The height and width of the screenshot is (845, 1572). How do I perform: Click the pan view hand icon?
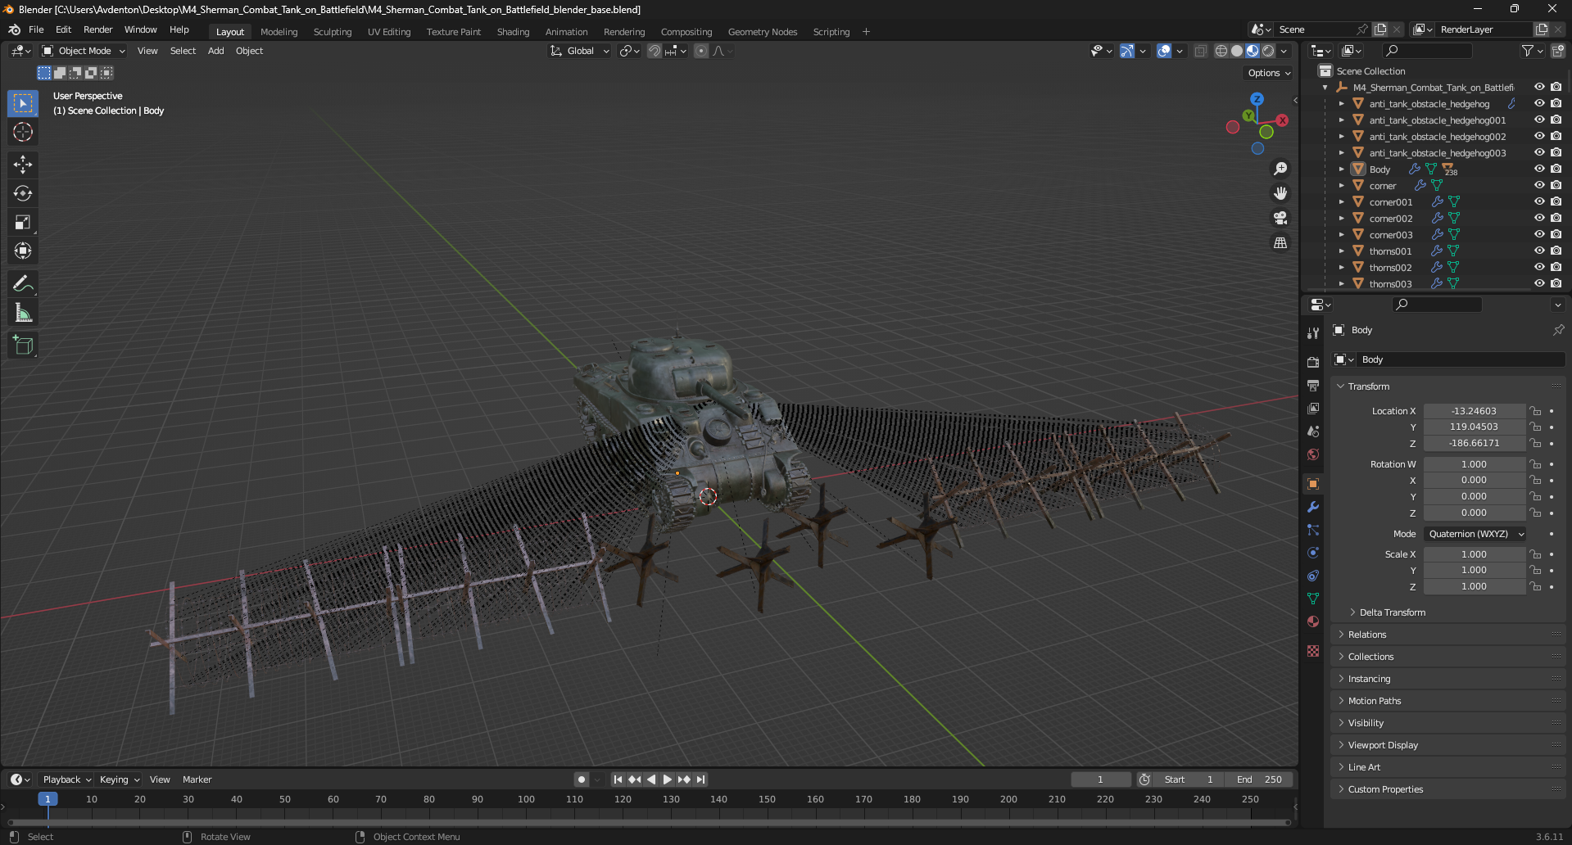coord(1280,193)
